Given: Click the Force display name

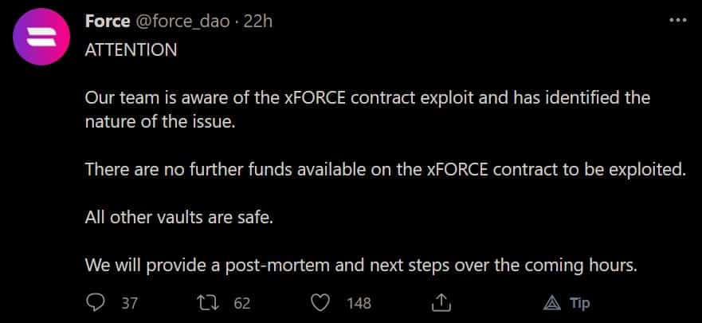Looking at the screenshot, I should (108, 21).
